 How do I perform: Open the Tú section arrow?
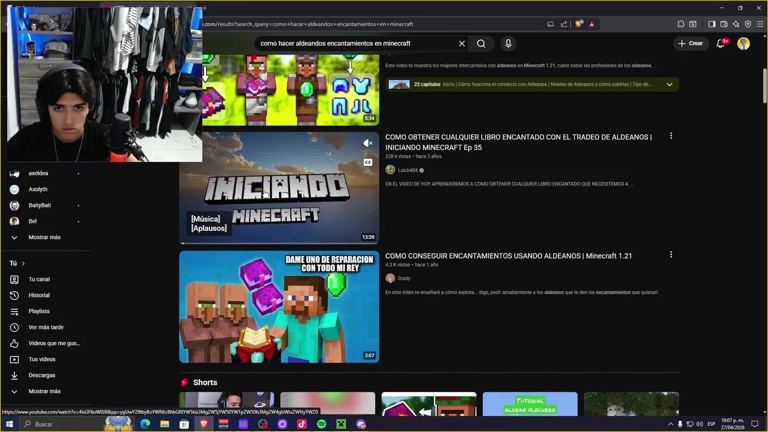tap(23, 263)
